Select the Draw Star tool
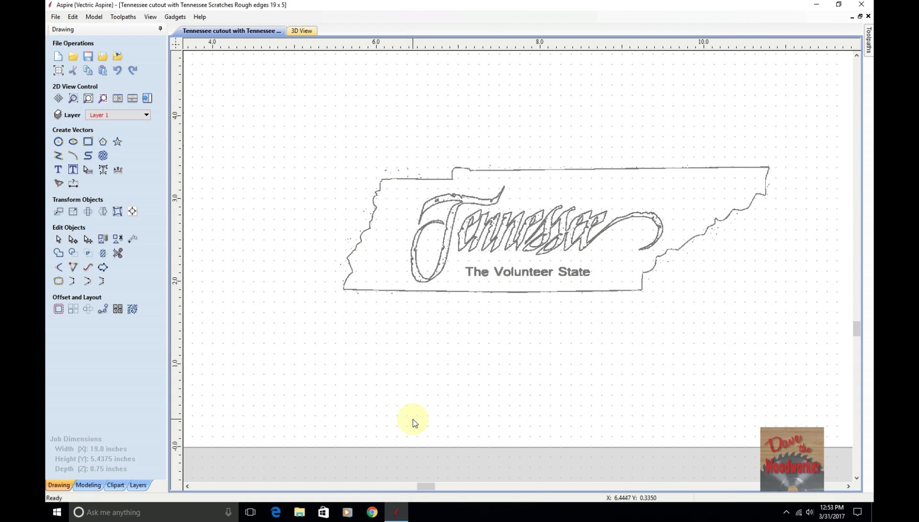 pos(117,142)
